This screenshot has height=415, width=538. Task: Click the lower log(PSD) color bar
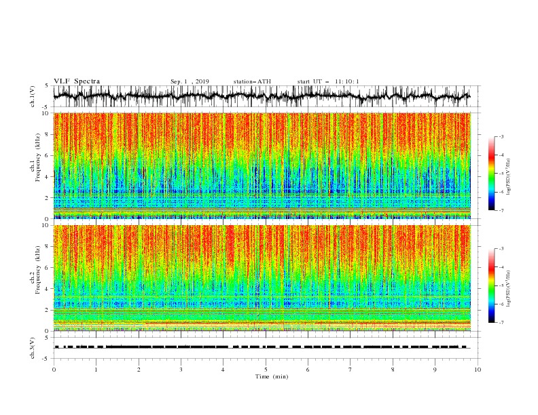(x=491, y=285)
